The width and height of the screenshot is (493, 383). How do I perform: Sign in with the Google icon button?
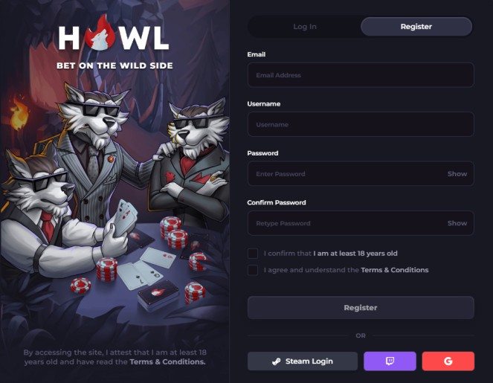448,361
